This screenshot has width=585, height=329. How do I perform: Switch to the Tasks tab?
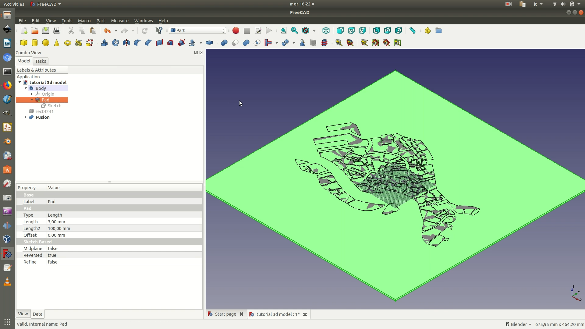tap(41, 61)
